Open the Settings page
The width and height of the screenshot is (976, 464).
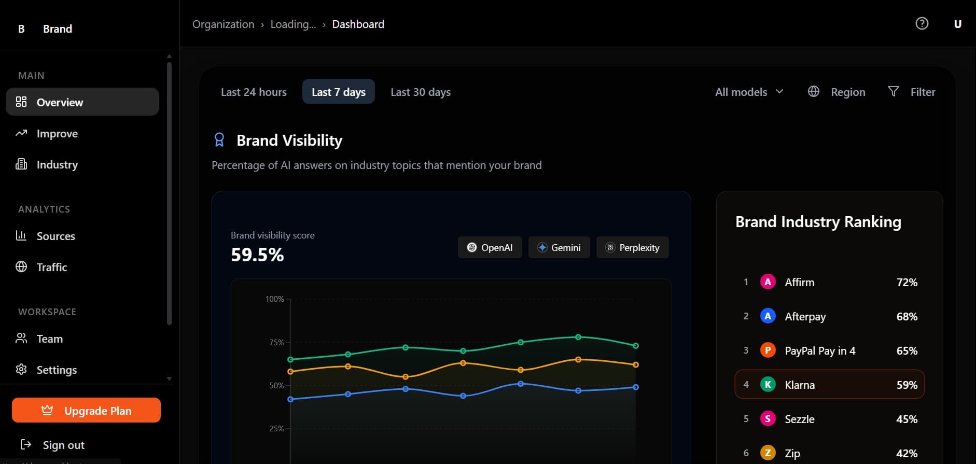[x=82, y=370]
